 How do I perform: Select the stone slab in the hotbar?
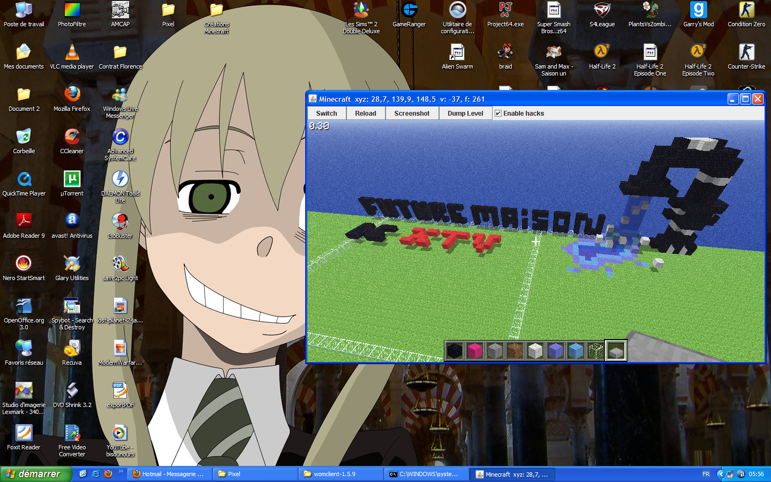(616, 351)
